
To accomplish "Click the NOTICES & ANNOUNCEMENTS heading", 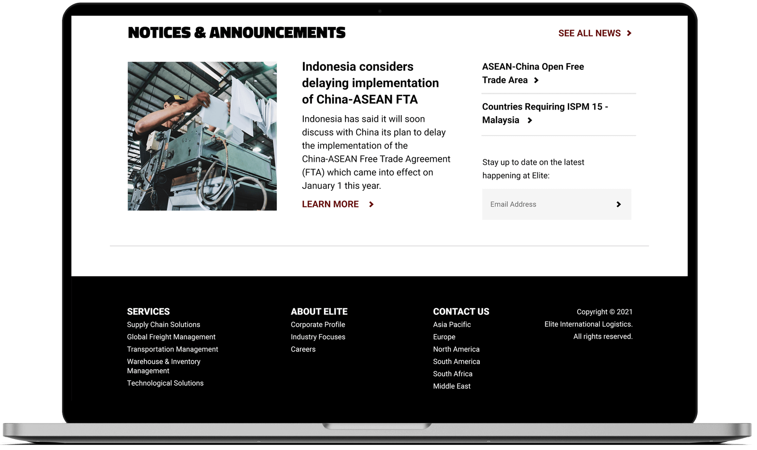I will tap(237, 33).
